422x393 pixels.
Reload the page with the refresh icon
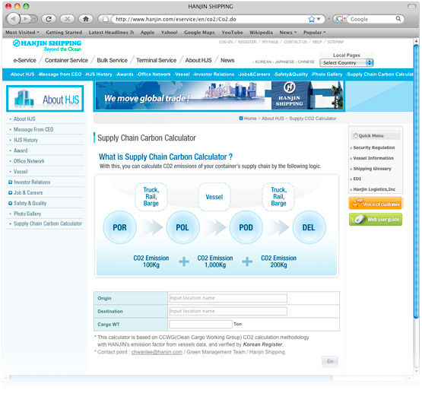pyautogui.click(x=49, y=19)
